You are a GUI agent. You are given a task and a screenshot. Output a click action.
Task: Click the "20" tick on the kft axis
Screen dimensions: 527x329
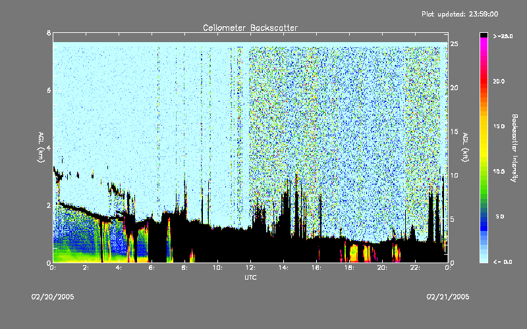tap(454, 88)
